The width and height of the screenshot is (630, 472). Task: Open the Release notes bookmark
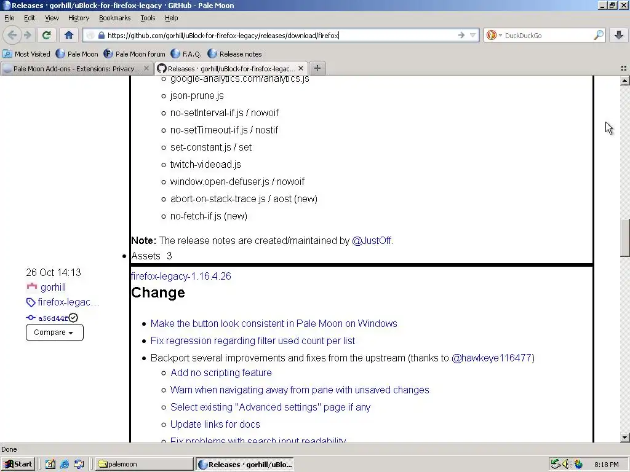coord(234,54)
